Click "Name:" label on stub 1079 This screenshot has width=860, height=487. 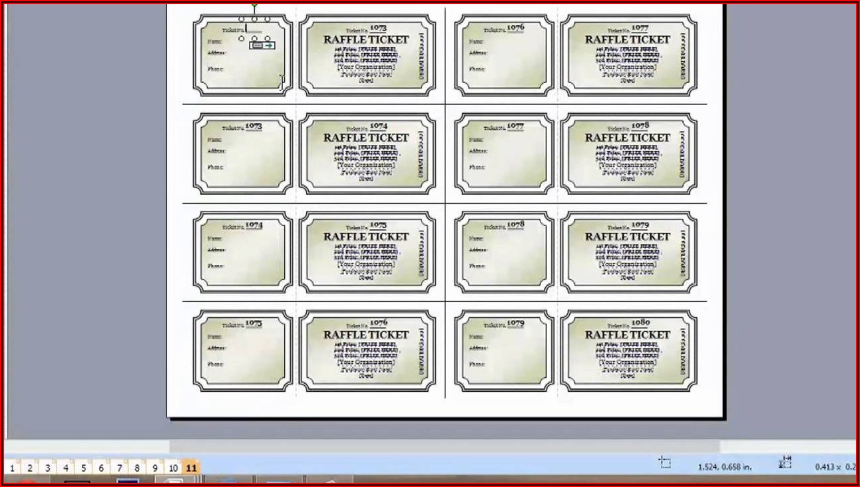477,337
